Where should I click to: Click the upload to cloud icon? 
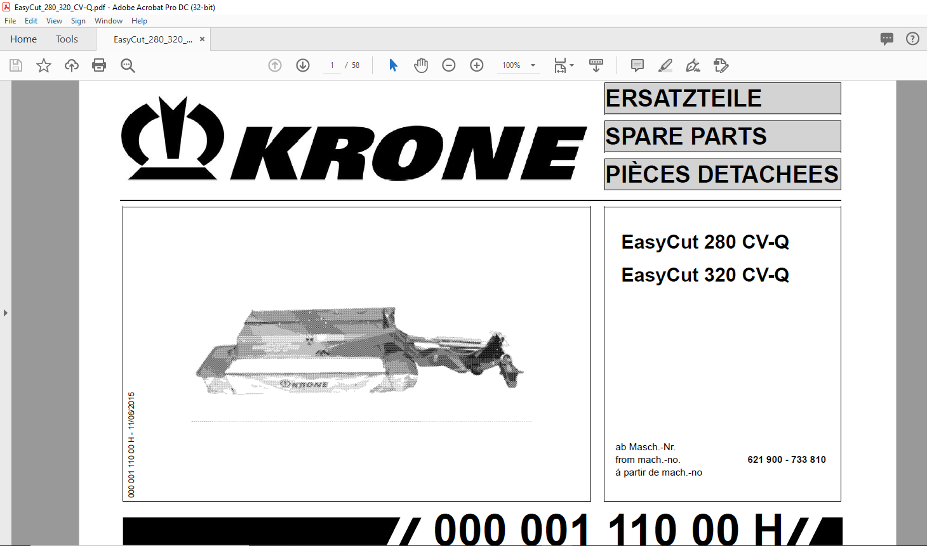pos(72,65)
